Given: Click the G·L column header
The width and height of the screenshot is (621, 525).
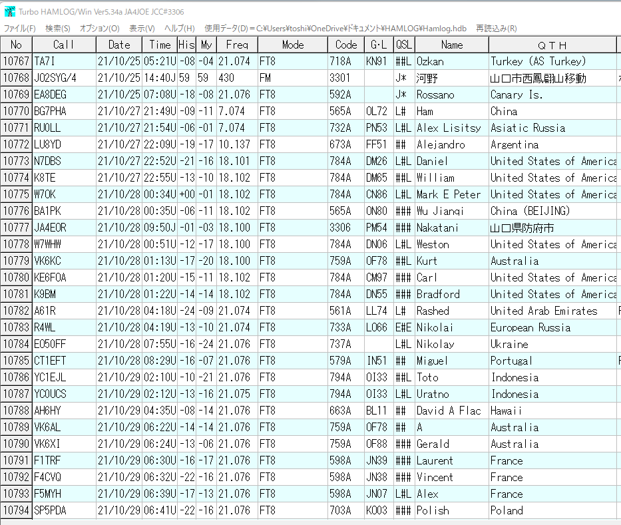Looking at the screenshot, I should pyautogui.click(x=379, y=45).
